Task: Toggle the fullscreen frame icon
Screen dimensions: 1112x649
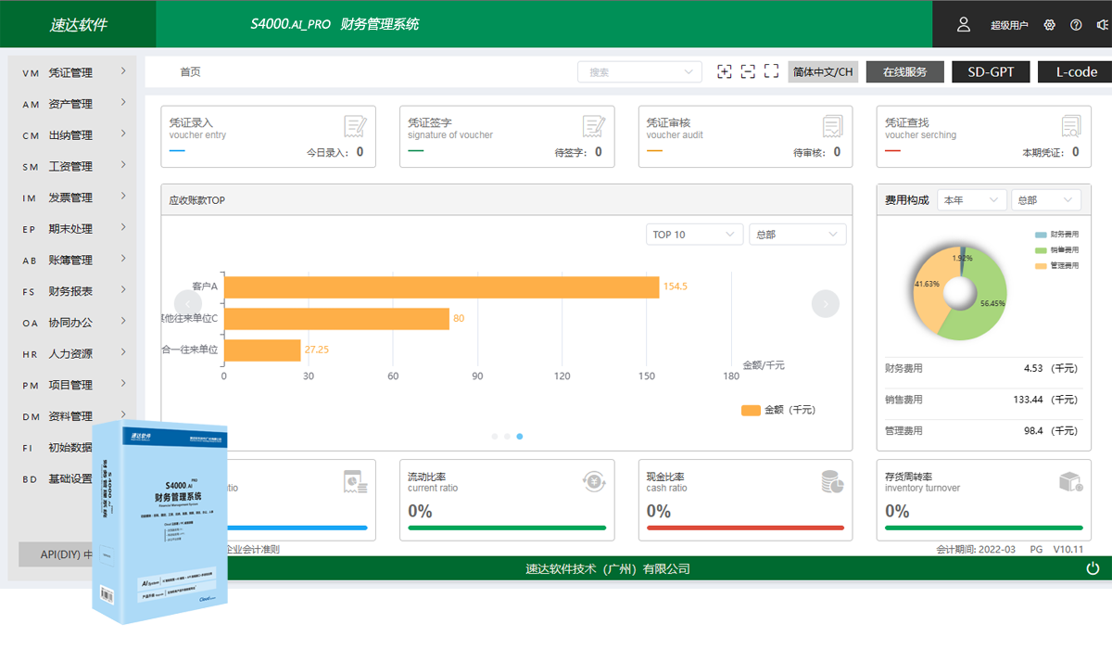Action: pos(771,71)
